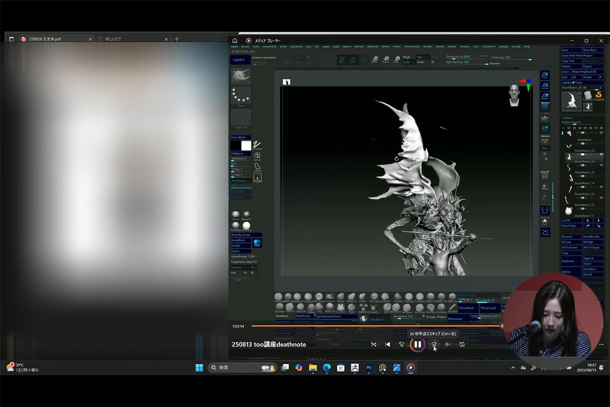610x407 pixels.
Task: Open Photoshop from the taskbar
Action: click(x=369, y=368)
